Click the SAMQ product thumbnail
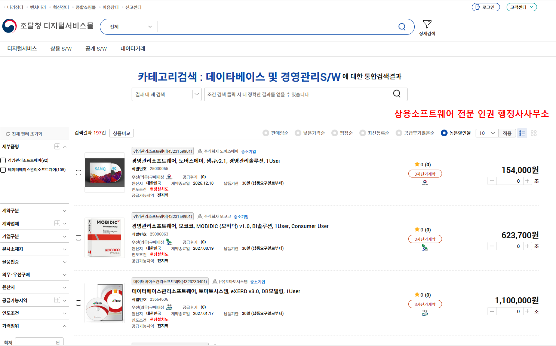556x346 pixels. click(x=105, y=173)
